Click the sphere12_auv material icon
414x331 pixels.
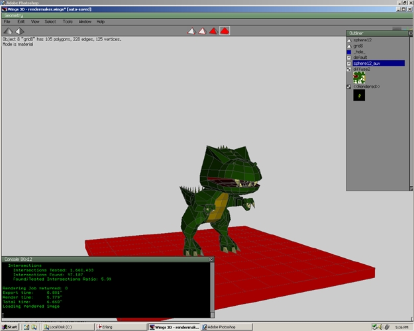pyautogui.click(x=349, y=64)
